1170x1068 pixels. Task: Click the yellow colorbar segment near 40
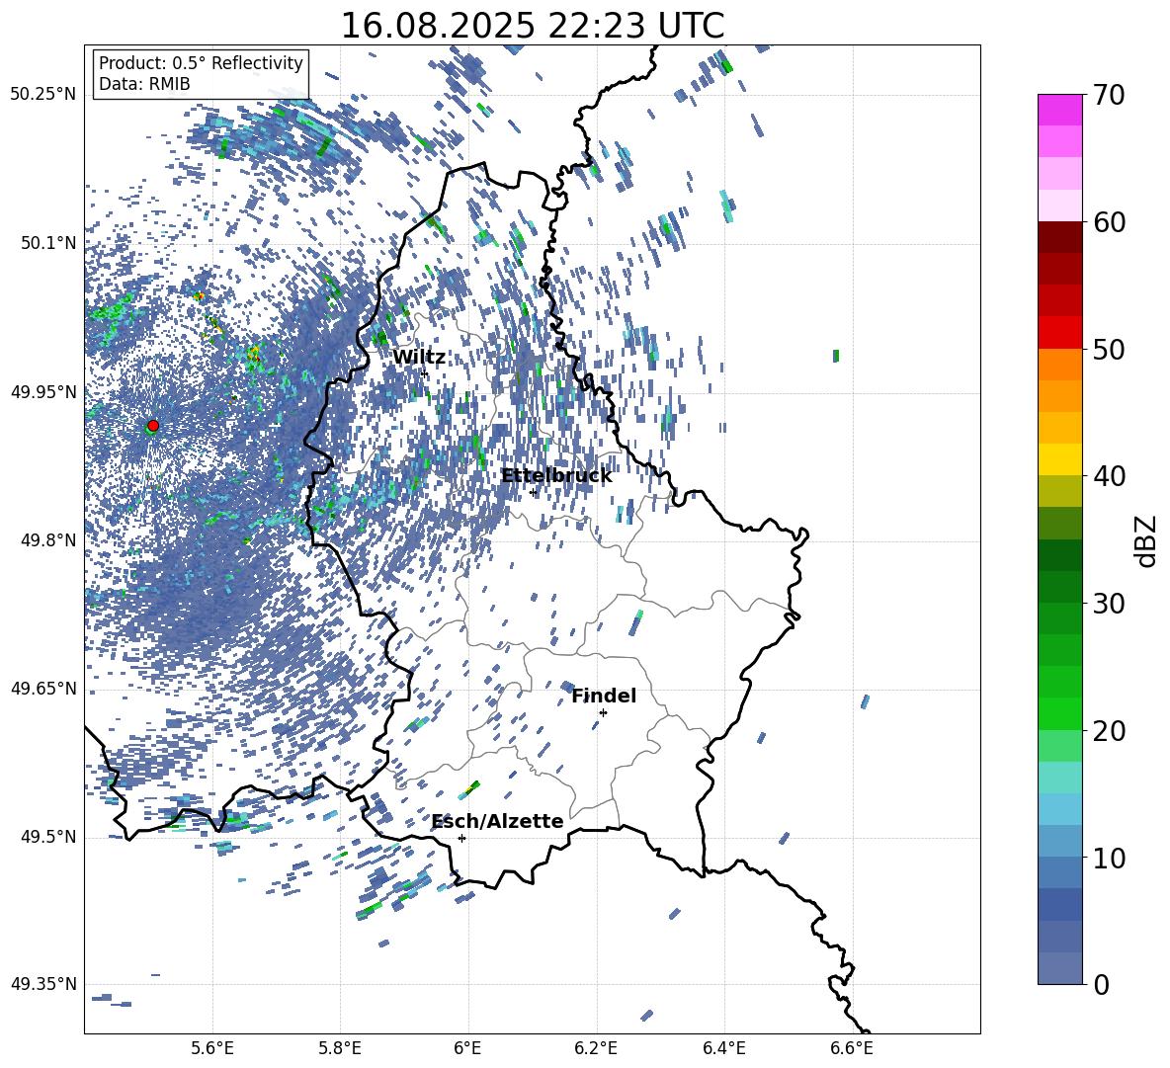point(1059,459)
